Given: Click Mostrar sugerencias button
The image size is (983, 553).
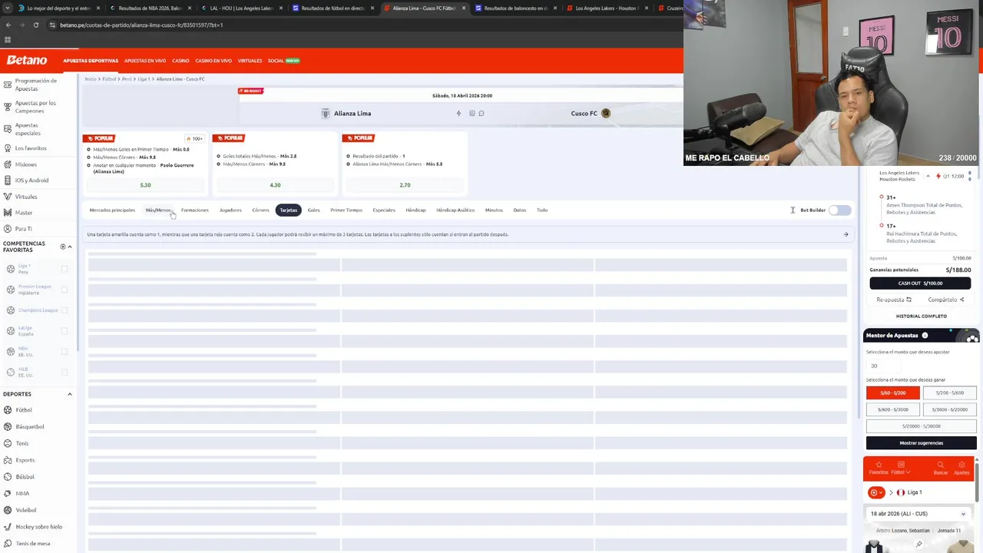Looking at the screenshot, I should [x=921, y=443].
